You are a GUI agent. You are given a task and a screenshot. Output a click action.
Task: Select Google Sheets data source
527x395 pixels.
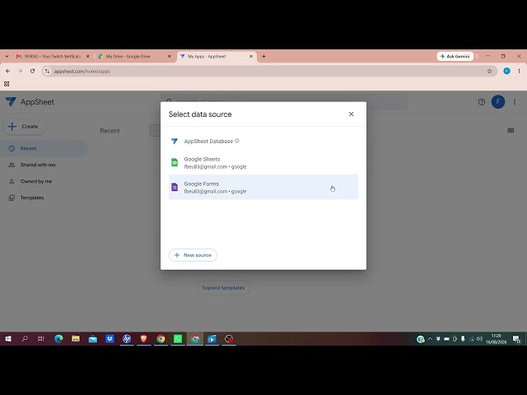pos(263,163)
